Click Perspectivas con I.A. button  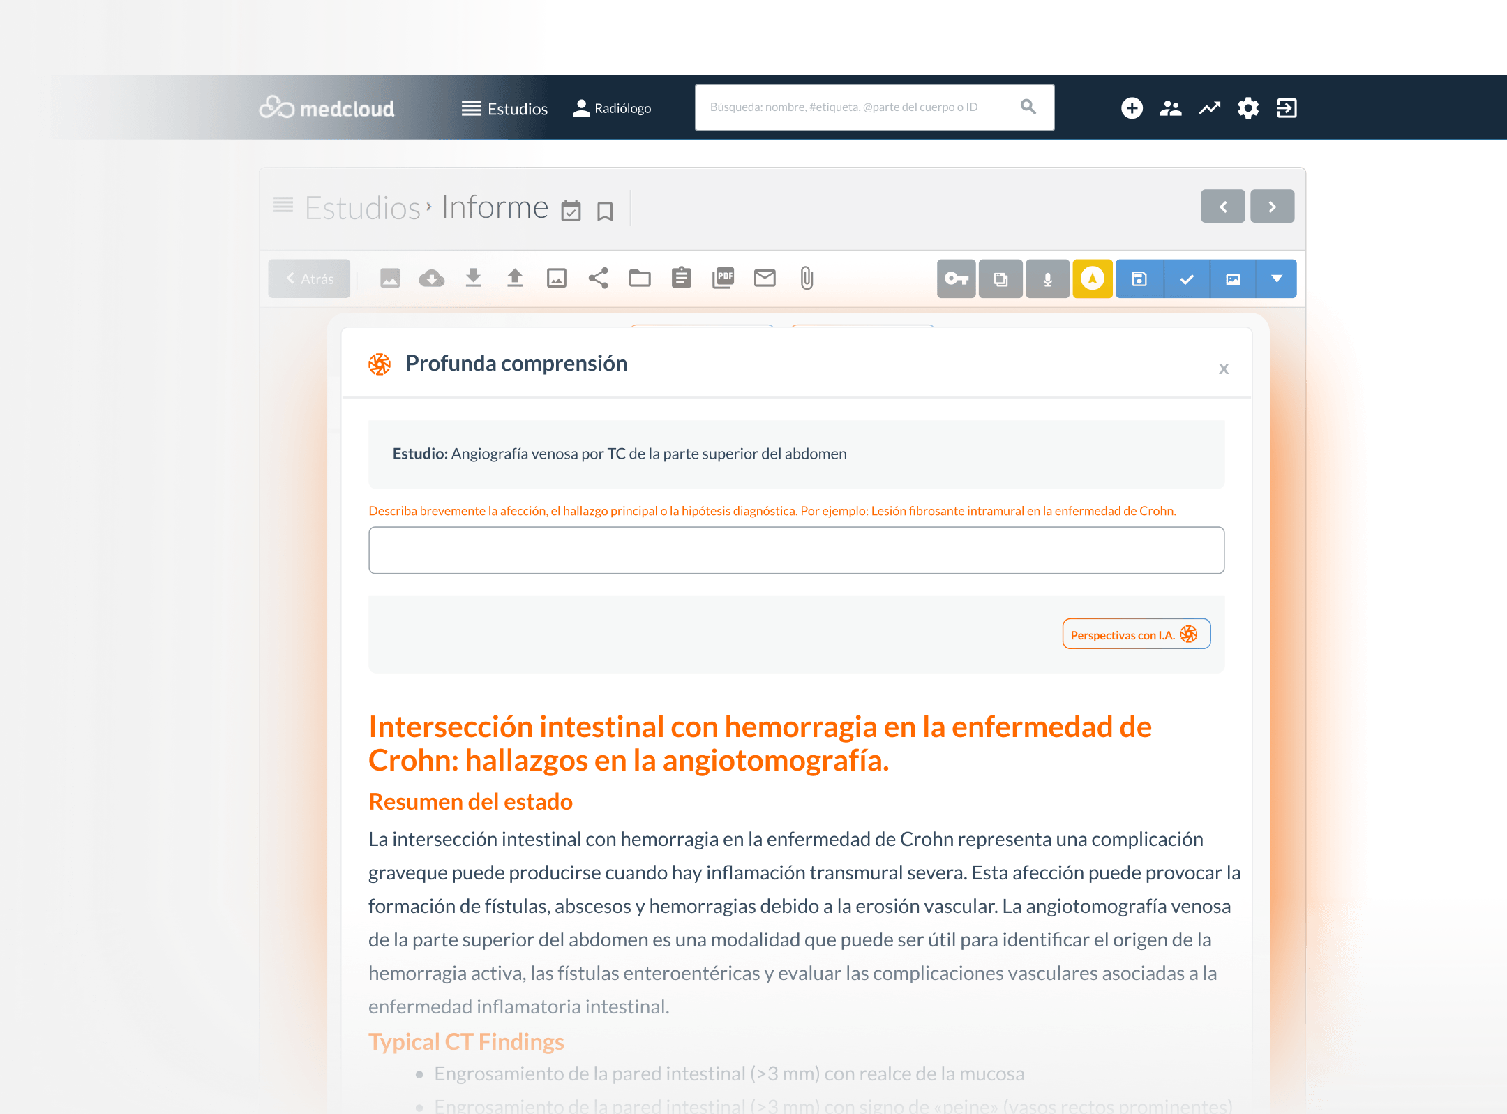tap(1136, 634)
